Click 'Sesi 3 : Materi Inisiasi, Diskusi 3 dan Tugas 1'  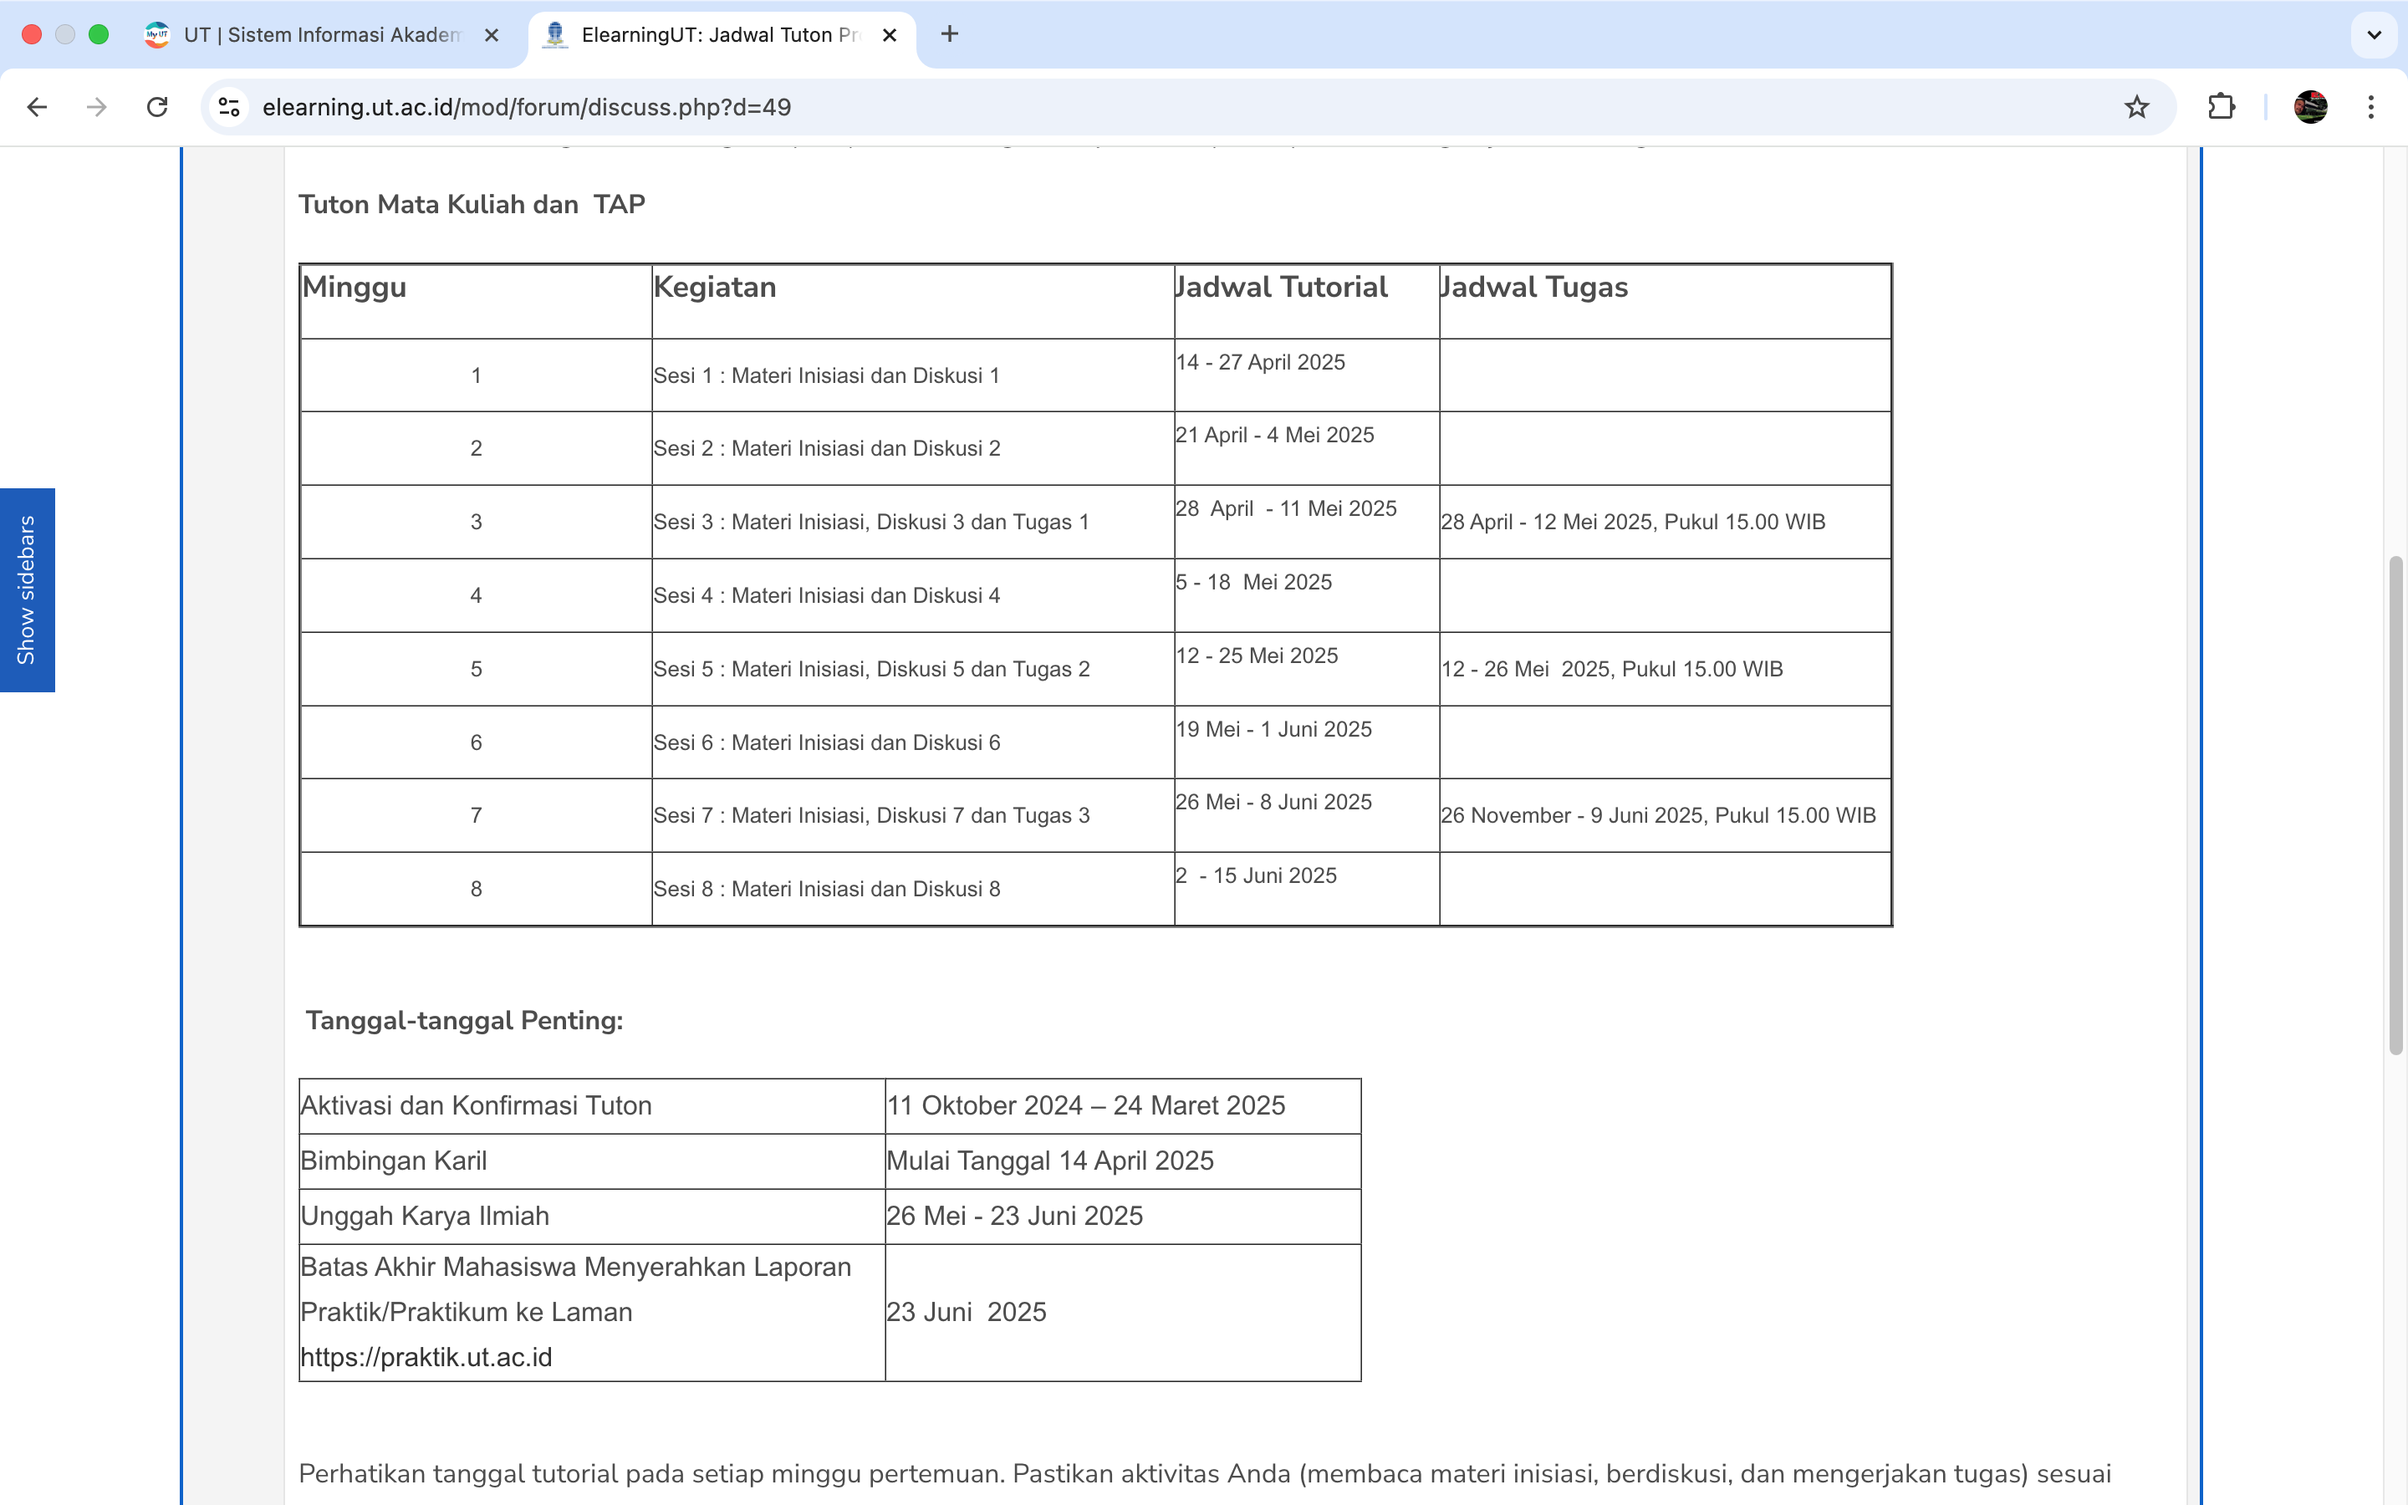872,522
